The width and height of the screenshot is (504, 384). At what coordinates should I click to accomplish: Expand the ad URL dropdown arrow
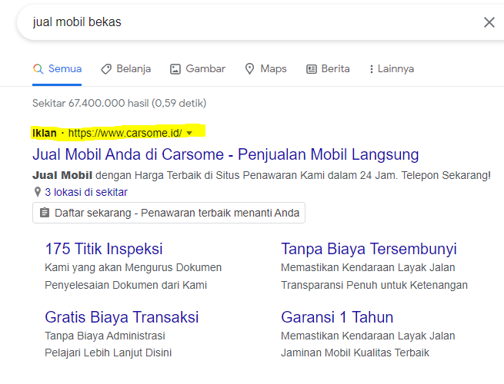pyautogui.click(x=189, y=134)
